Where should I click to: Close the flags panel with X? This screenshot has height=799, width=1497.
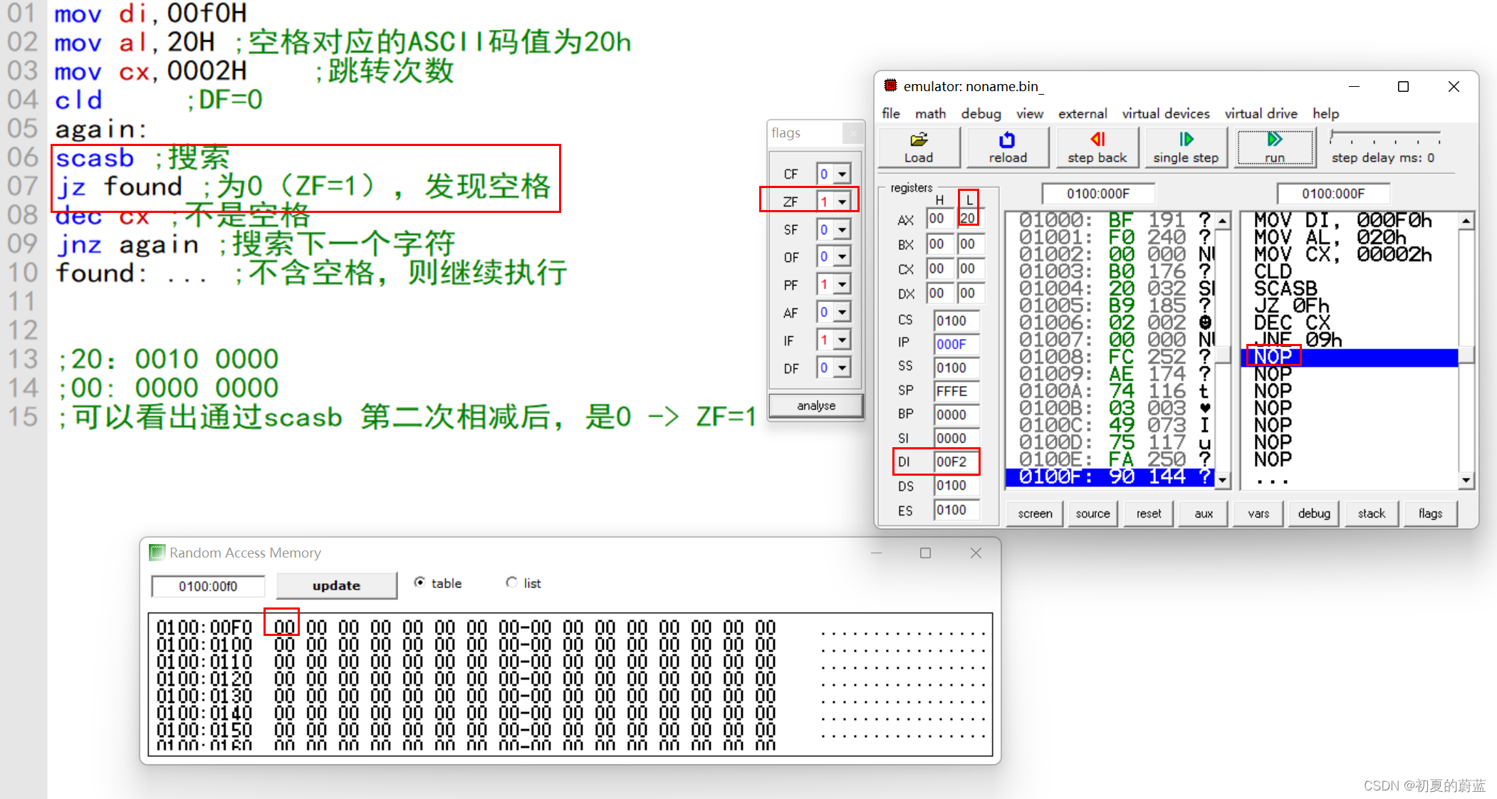(x=852, y=133)
